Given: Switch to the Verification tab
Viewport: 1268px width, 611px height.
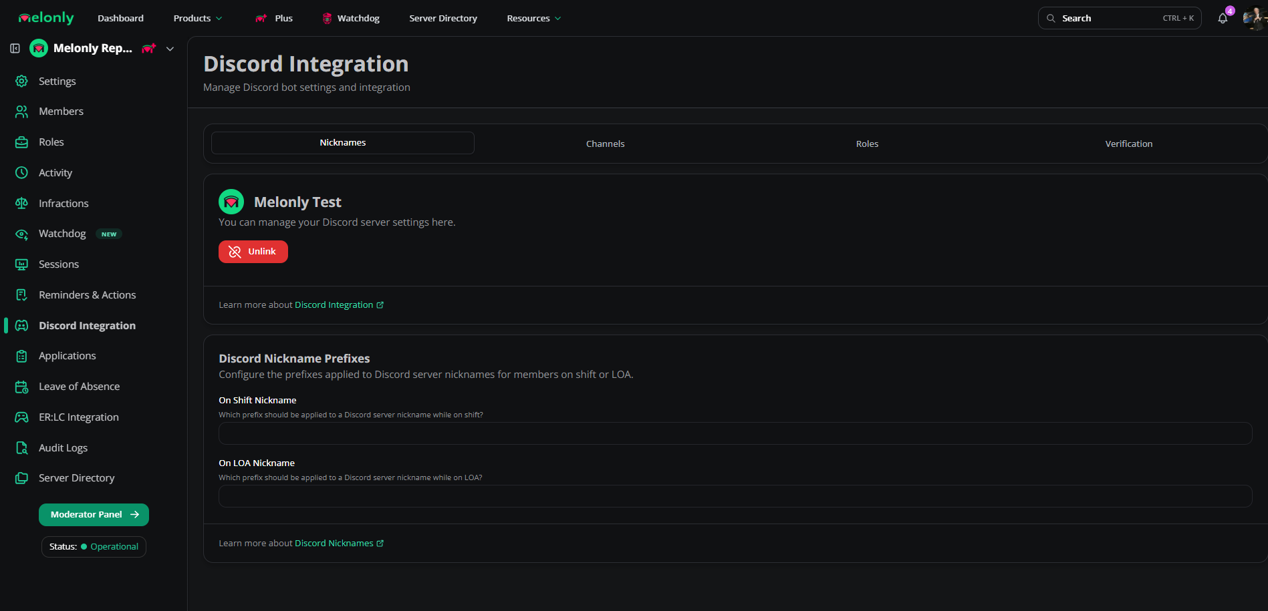Looking at the screenshot, I should click(1129, 144).
